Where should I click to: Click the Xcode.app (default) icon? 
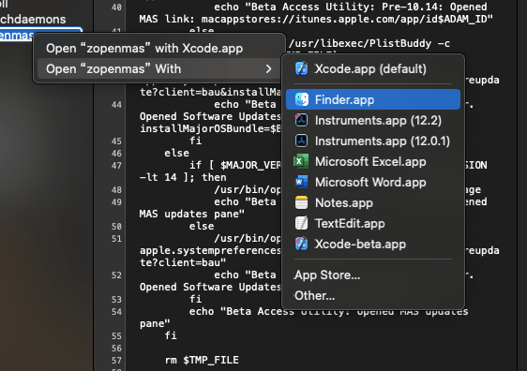(x=302, y=68)
